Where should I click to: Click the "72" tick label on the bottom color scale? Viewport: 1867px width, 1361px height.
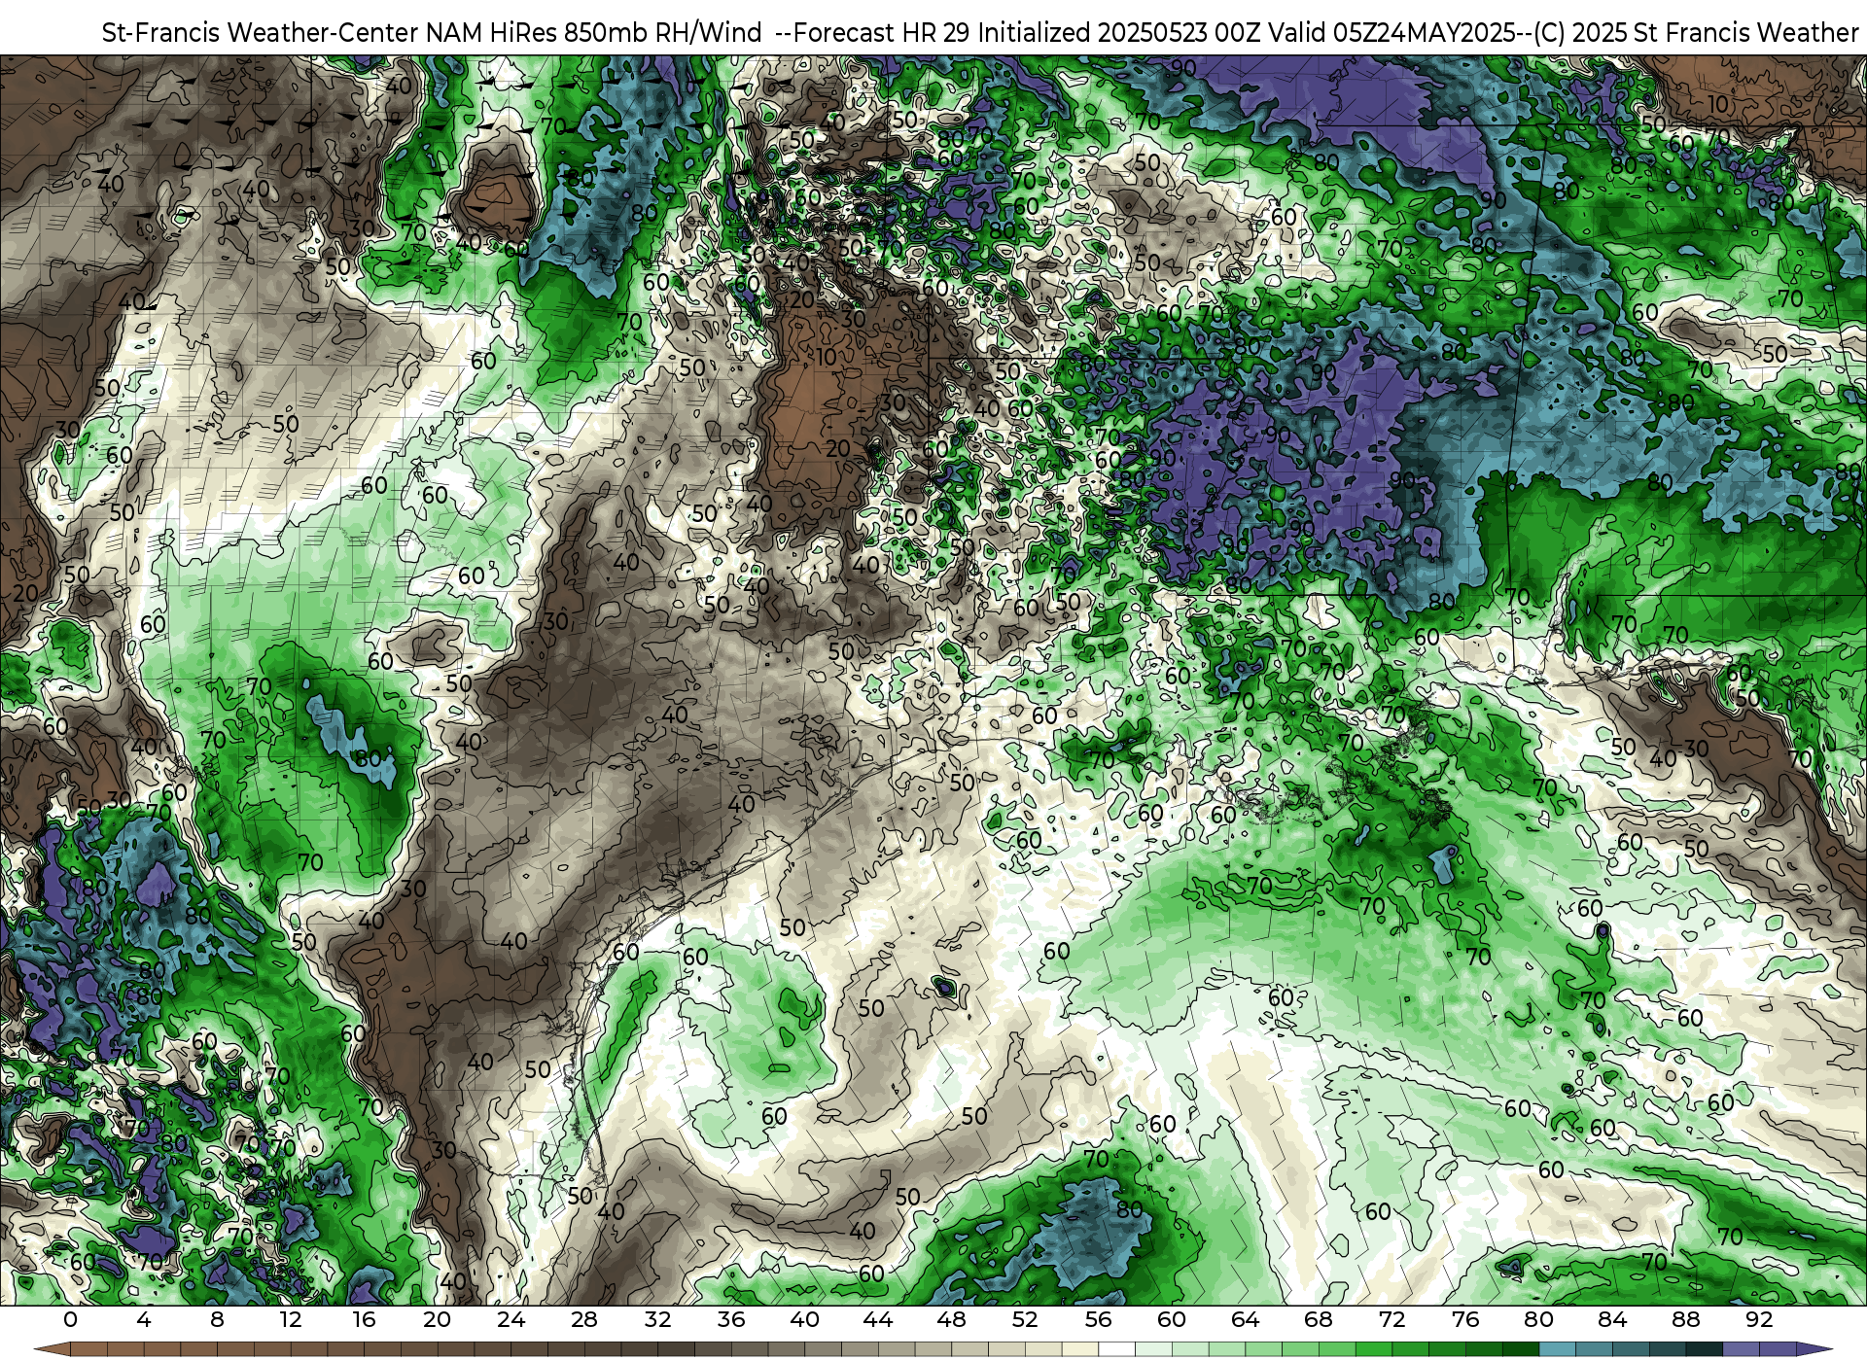pyautogui.click(x=1391, y=1319)
